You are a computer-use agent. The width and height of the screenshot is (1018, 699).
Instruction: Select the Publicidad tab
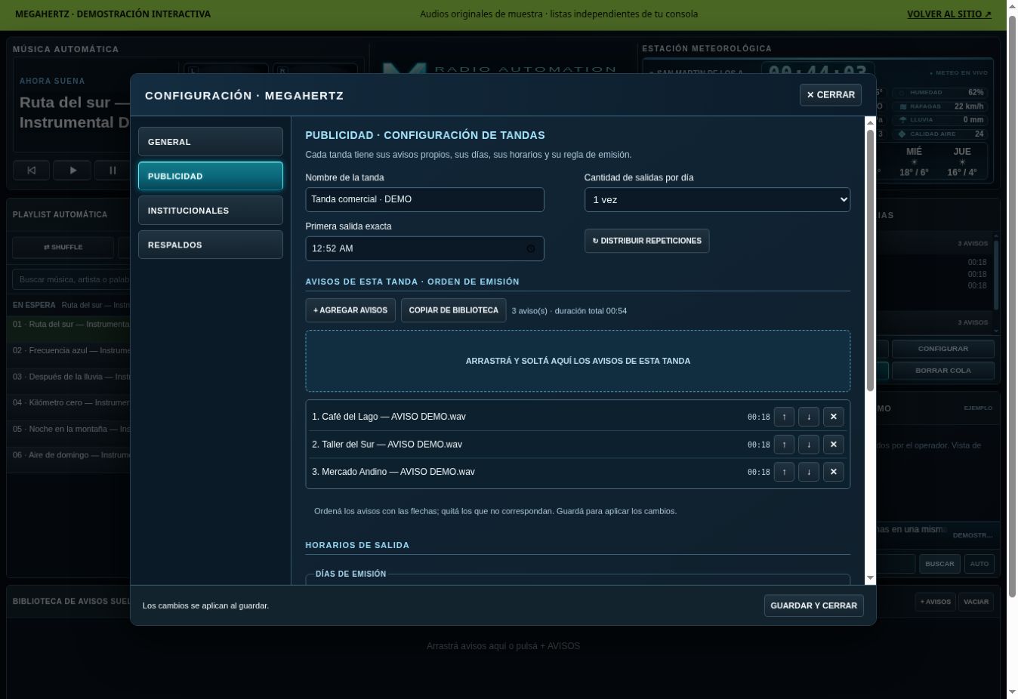pyautogui.click(x=211, y=176)
